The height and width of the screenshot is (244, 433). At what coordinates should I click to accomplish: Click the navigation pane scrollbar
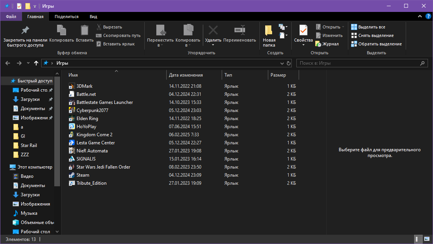[57, 131]
